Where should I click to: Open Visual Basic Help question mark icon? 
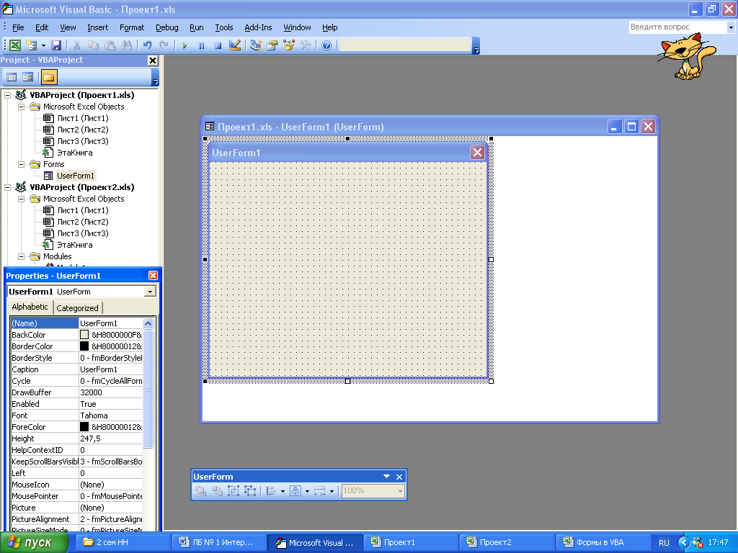[326, 45]
